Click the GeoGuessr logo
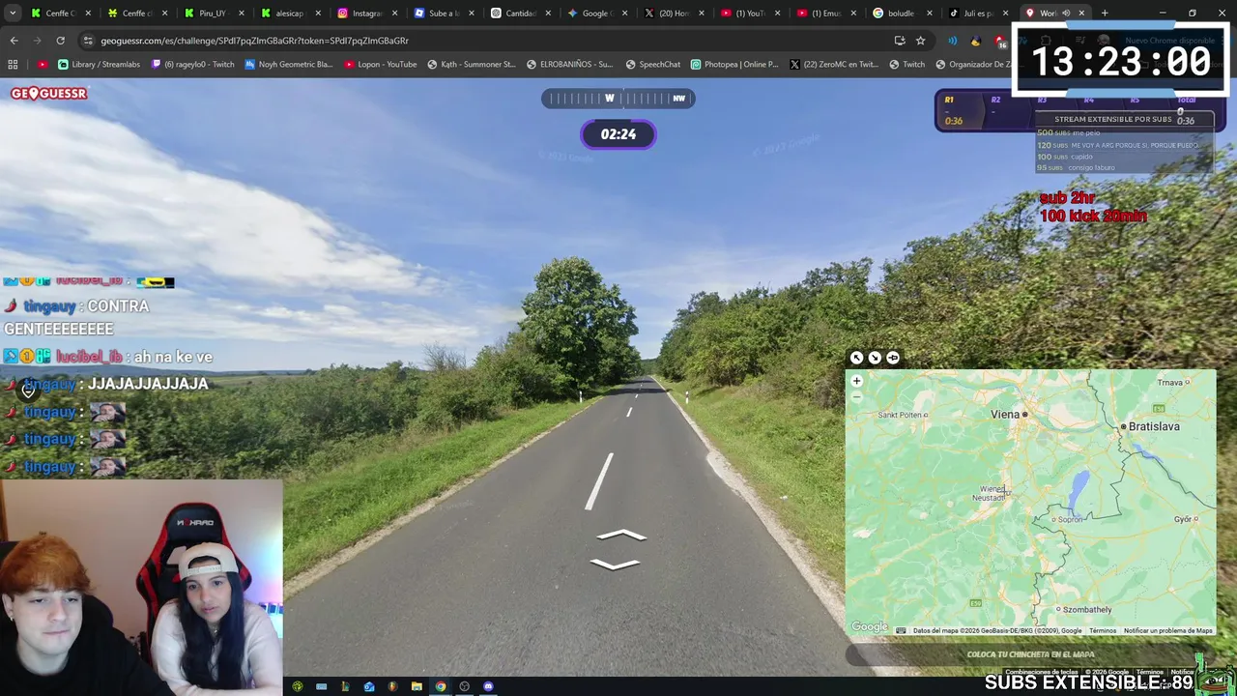The width and height of the screenshot is (1237, 696). [x=49, y=93]
